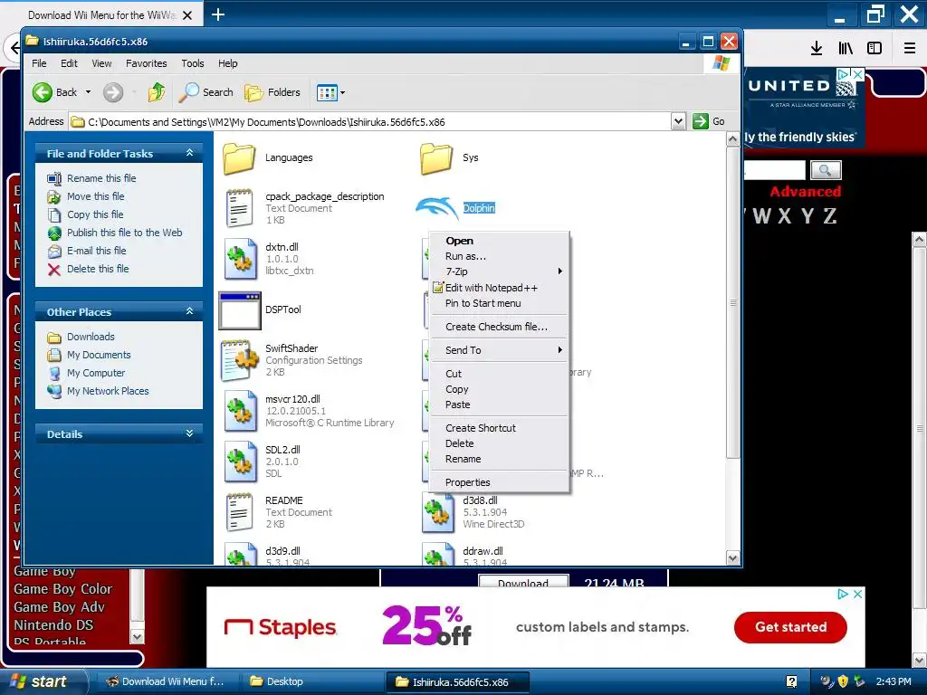Screen dimensions: 927x695
Task: Collapse the Other Places panel
Action: [189, 311]
